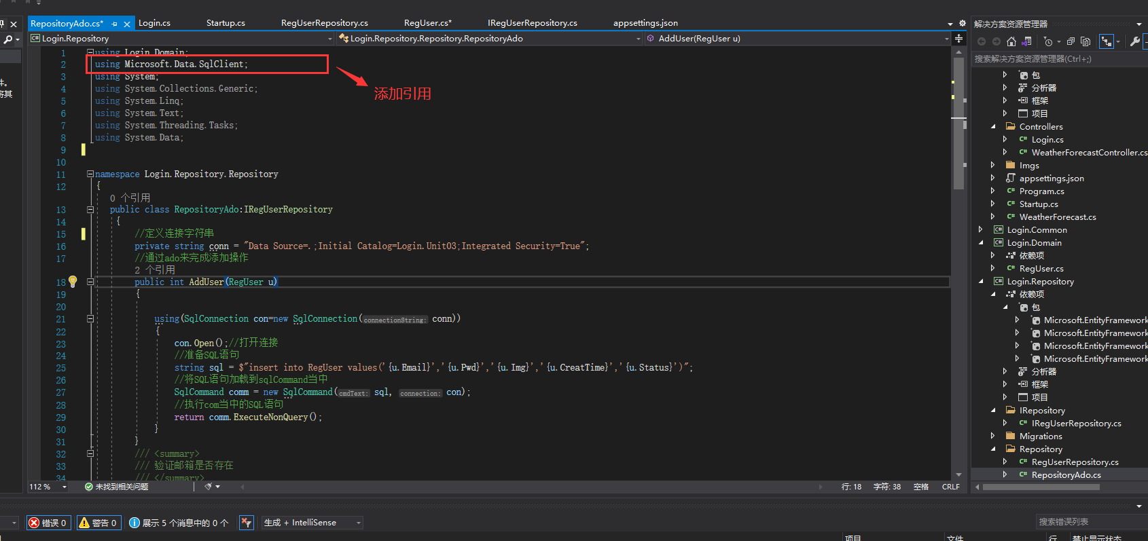
Task: Toggle the 警告 0 warnings filter
Action: click(x=98, y=523)
